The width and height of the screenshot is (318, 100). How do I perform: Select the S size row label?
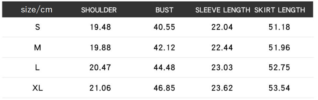[x=38, y=27]
